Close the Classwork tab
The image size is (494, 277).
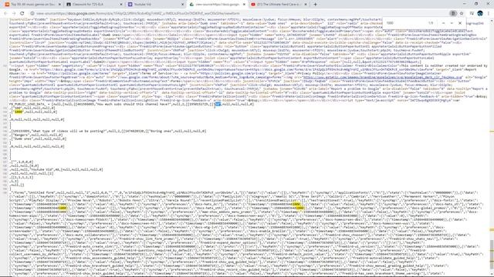[121, 5]
